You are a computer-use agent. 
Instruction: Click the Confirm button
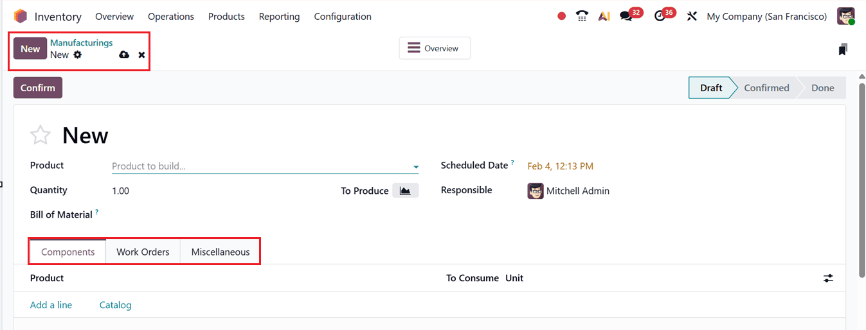(38, 88)
